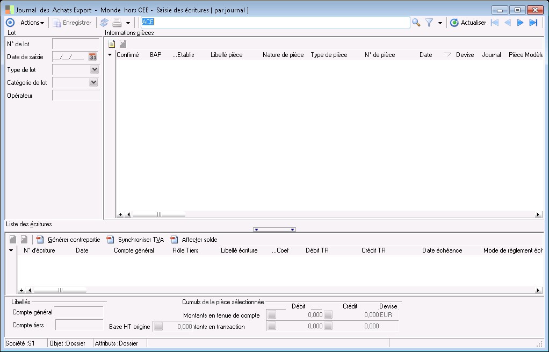Image resolution: width=549 pixels, height=352 pixels.
Task: Click the printer icon in toolbar
Action: (117, 23)
